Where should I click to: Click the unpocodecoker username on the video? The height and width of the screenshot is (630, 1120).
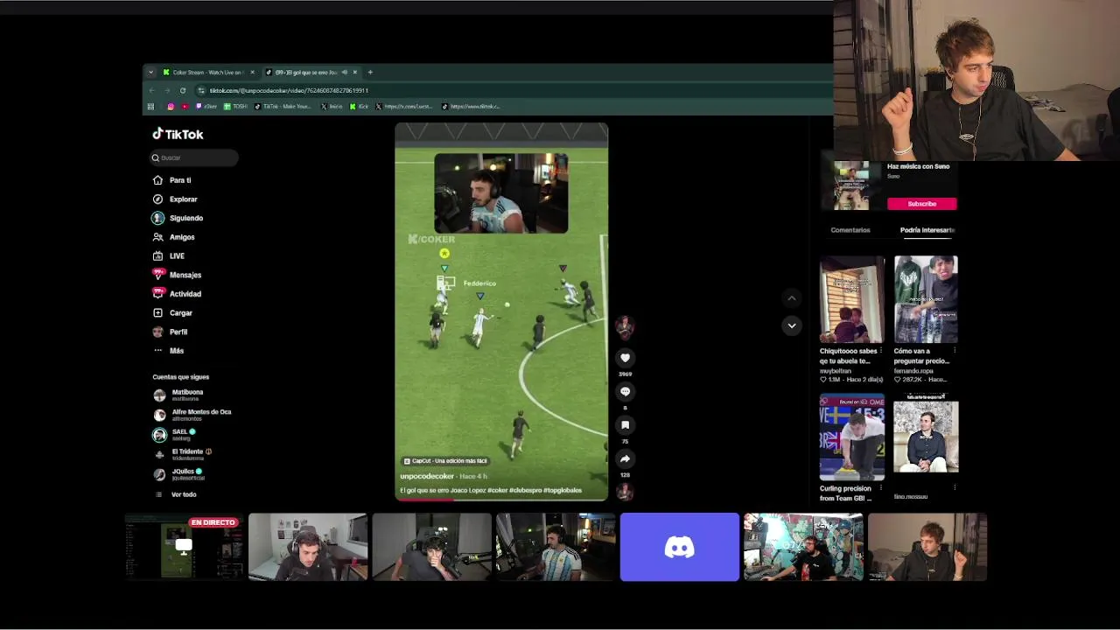click(427, 476)
